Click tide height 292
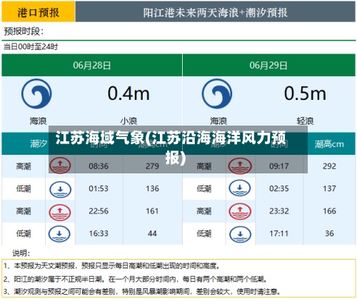Image resolution: width=357 pixels, height=299 pixels. (x=329, y=166)
